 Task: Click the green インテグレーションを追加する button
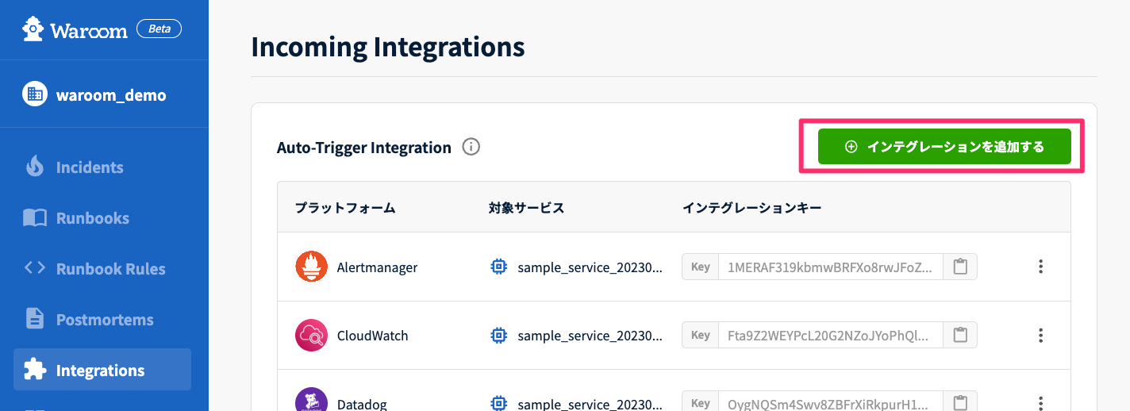[944, 147]
